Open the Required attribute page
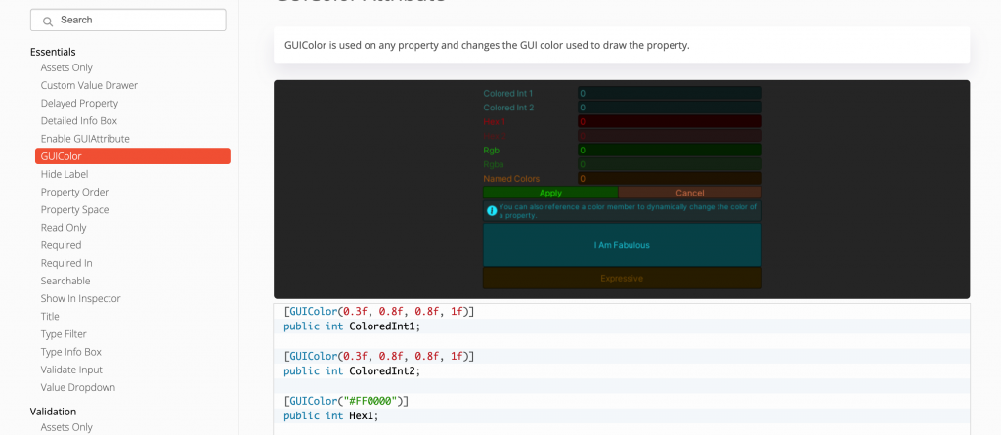Image resolution: width=1001 pixels, height=435 pixels. point(61,245)
